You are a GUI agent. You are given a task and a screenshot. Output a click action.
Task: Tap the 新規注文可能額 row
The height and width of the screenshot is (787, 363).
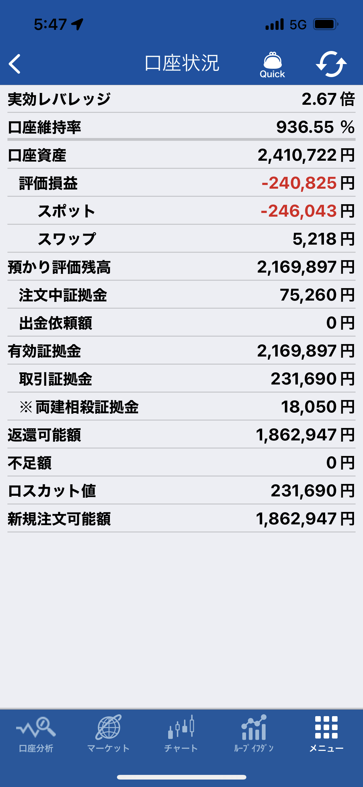tap(181, 519)
